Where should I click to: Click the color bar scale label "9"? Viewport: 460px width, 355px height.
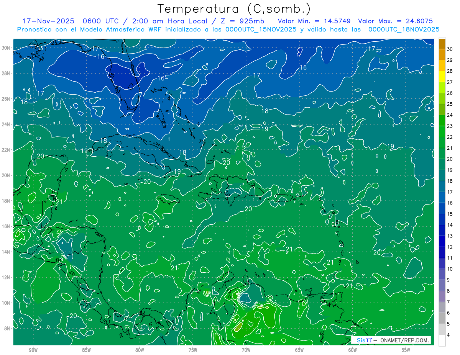point(449,280)
